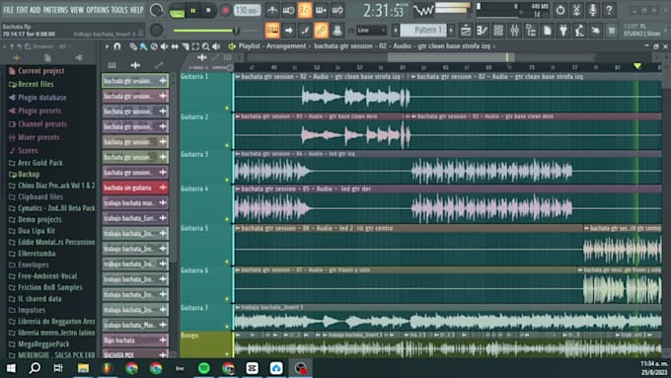Image resolution: width=671 pixels, height=378 pixels.
Task: Select the playlist Zoom magnifier tool
Action: [206, 46]
